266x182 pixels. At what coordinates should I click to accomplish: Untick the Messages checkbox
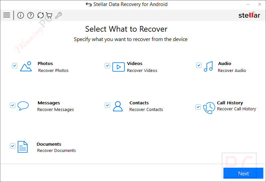click(13, 105)
